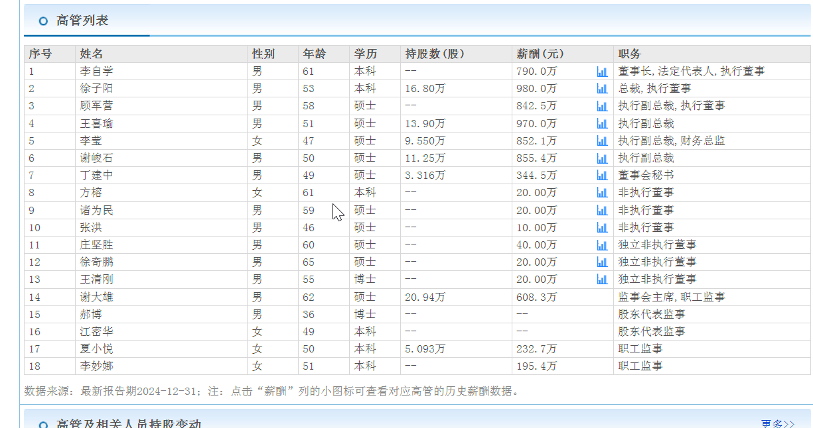Click the position 监事会主席,职工监事
The height and width of the screenshot is (428, 813).
672,297
